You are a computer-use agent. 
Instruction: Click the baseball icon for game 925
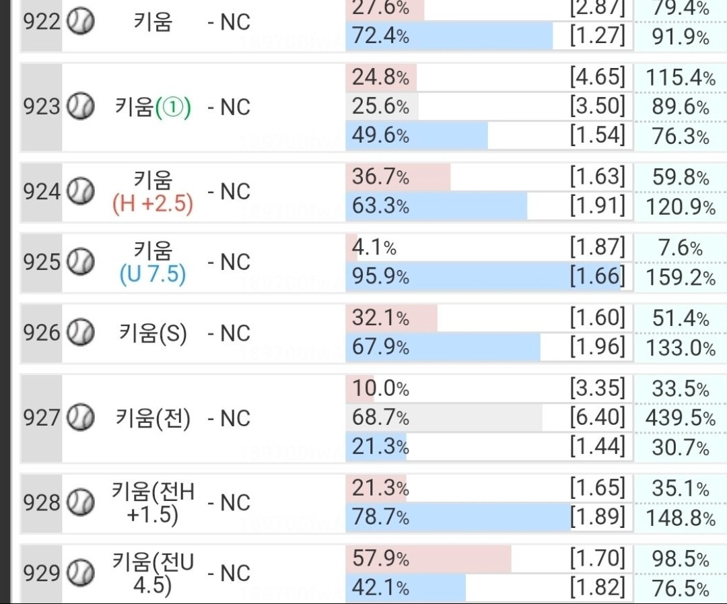pos(81,262)
